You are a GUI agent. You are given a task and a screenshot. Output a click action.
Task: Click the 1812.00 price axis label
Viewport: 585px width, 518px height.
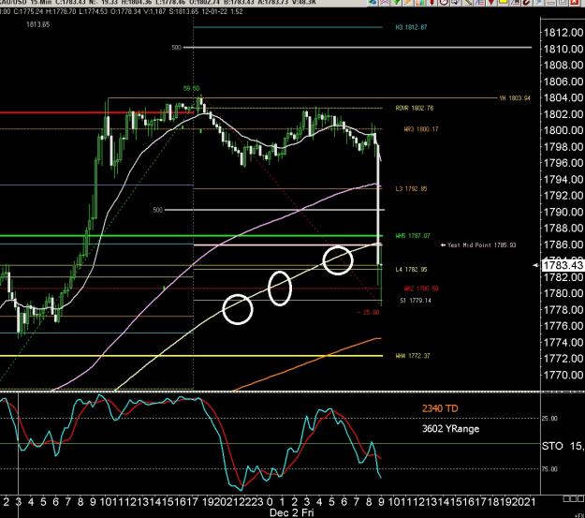(x=563, y=33)
